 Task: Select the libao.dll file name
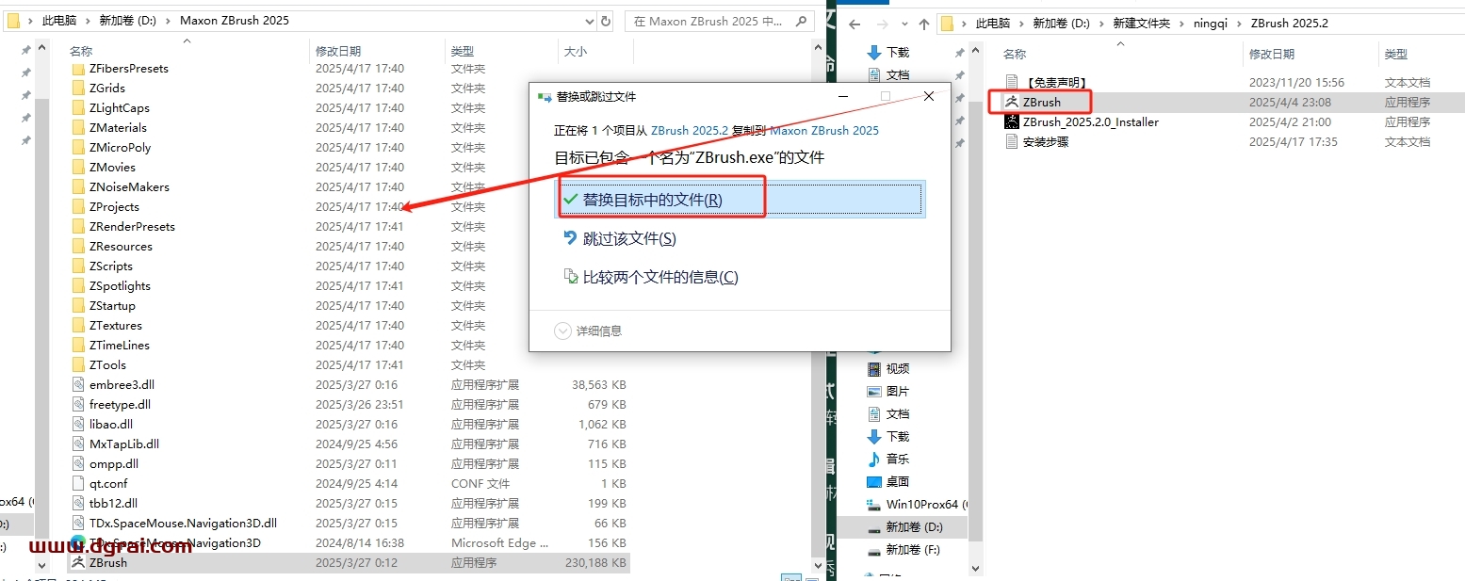(x=111, y=424)
